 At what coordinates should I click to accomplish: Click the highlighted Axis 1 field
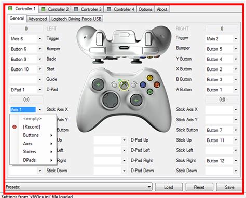coord(23,109)
